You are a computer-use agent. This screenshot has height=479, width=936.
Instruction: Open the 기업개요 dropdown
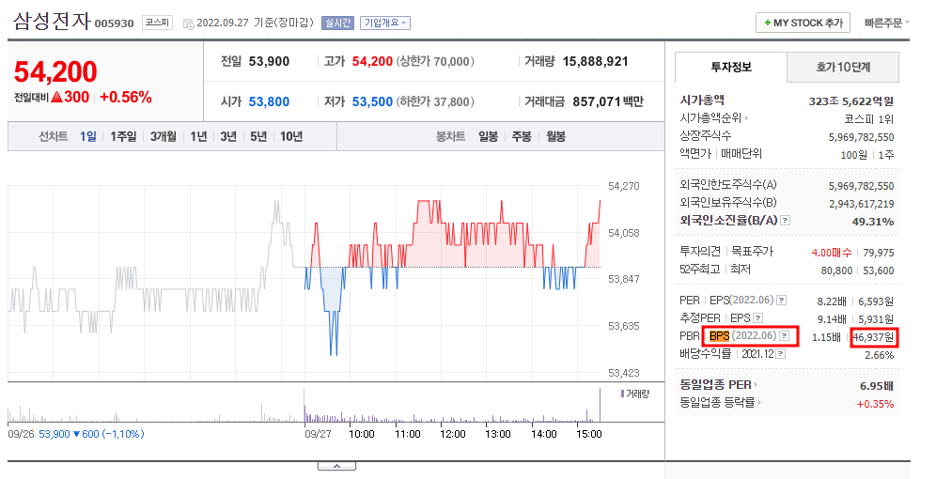pyautogui.click(x=385, y=23)
